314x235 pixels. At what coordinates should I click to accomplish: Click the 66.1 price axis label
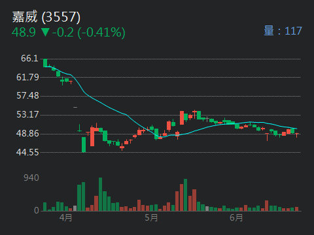pyautogui.click(x=29, y=58)
